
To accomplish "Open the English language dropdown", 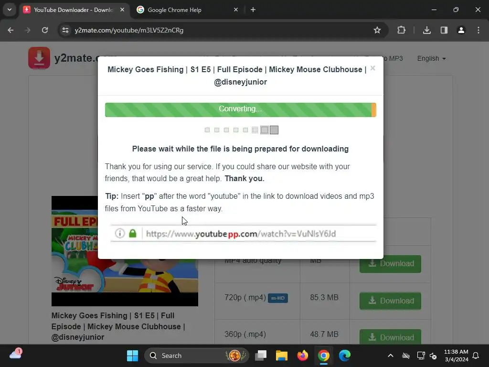I will click(431, 58).
